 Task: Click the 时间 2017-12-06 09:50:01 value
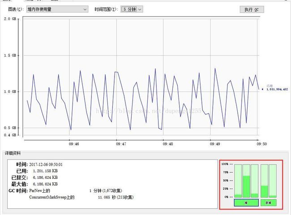[x=46, y=164]
